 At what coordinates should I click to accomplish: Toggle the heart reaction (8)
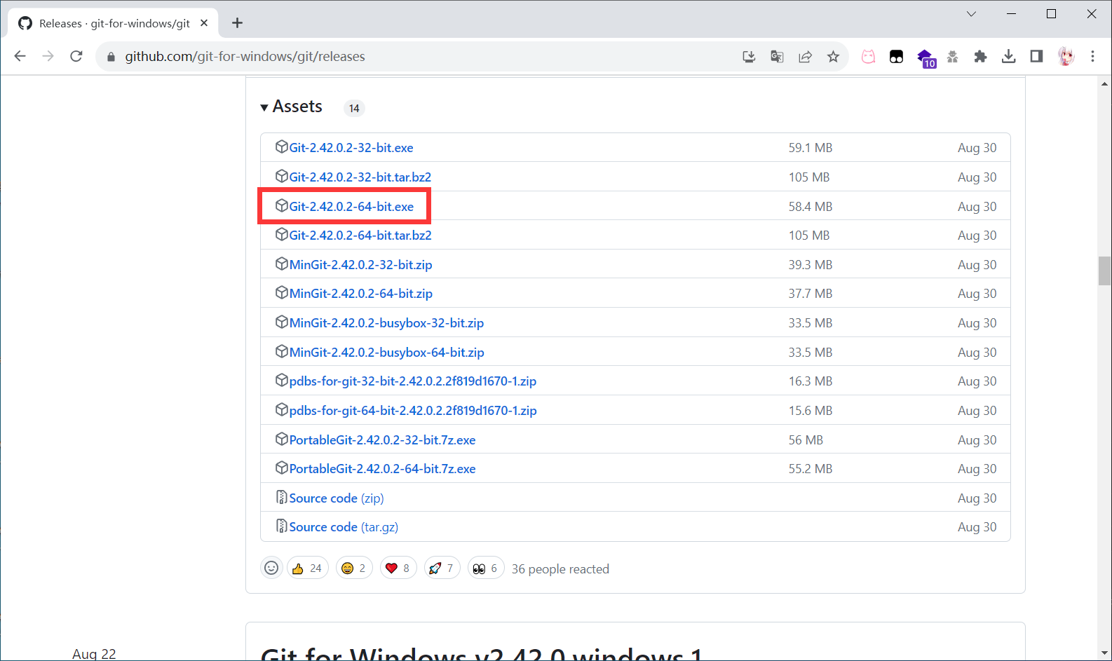[x=398, y=568]
